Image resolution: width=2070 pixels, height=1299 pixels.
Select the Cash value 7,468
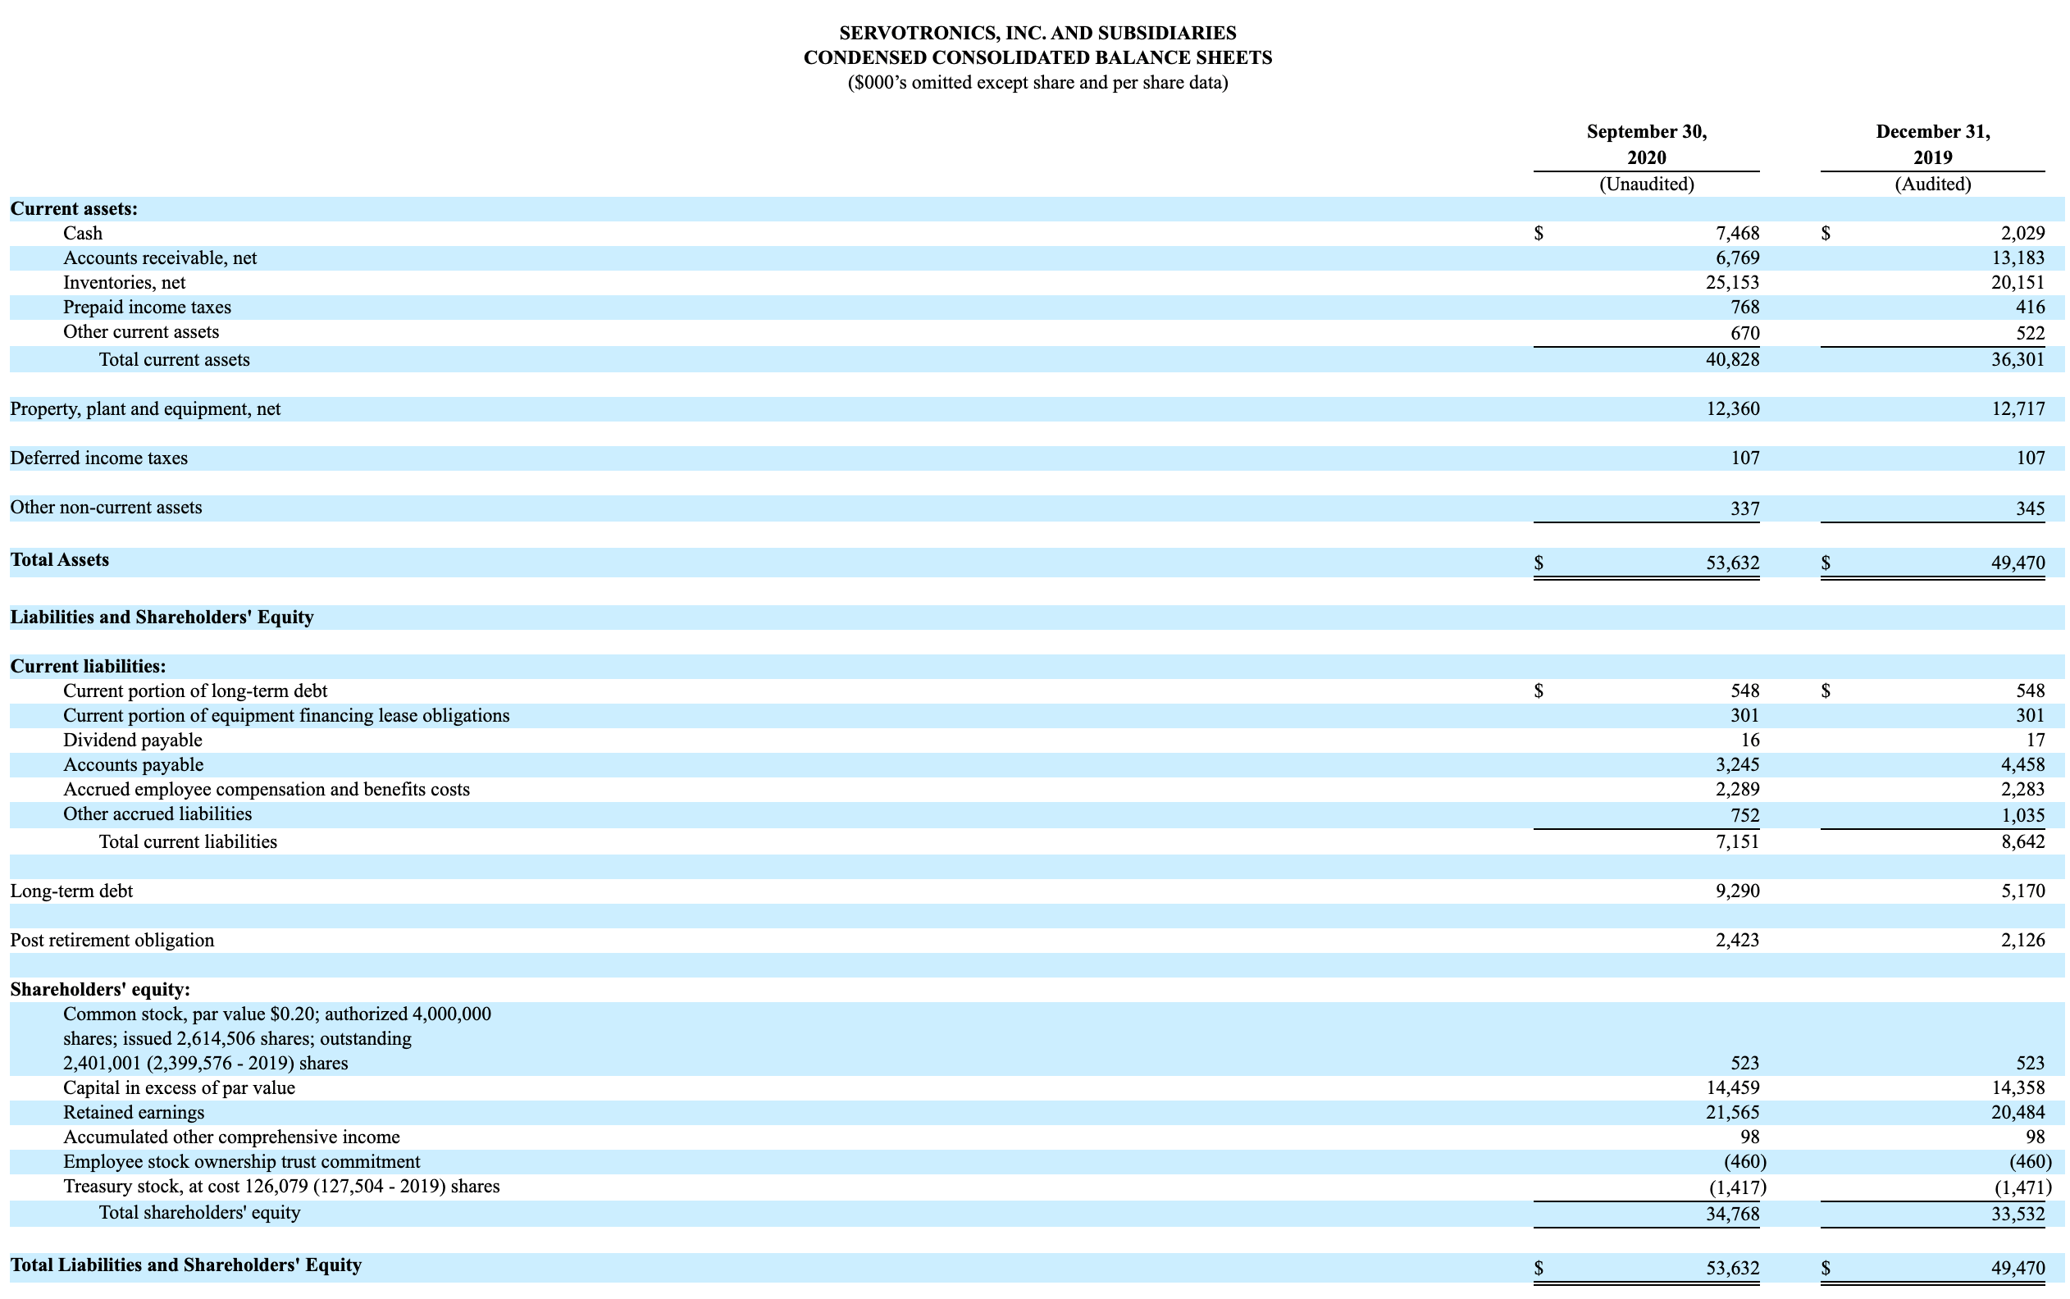[x=1737, y=234]
